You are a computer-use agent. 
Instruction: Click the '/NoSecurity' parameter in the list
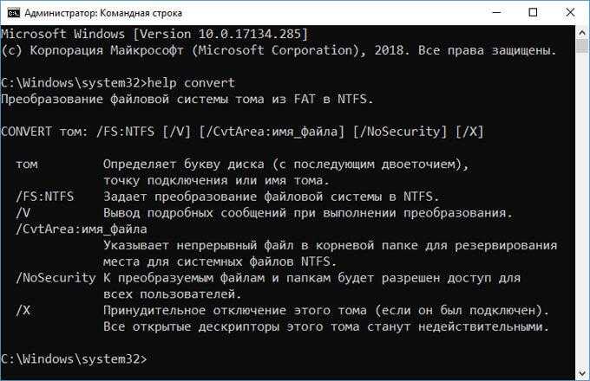(56, 278)
